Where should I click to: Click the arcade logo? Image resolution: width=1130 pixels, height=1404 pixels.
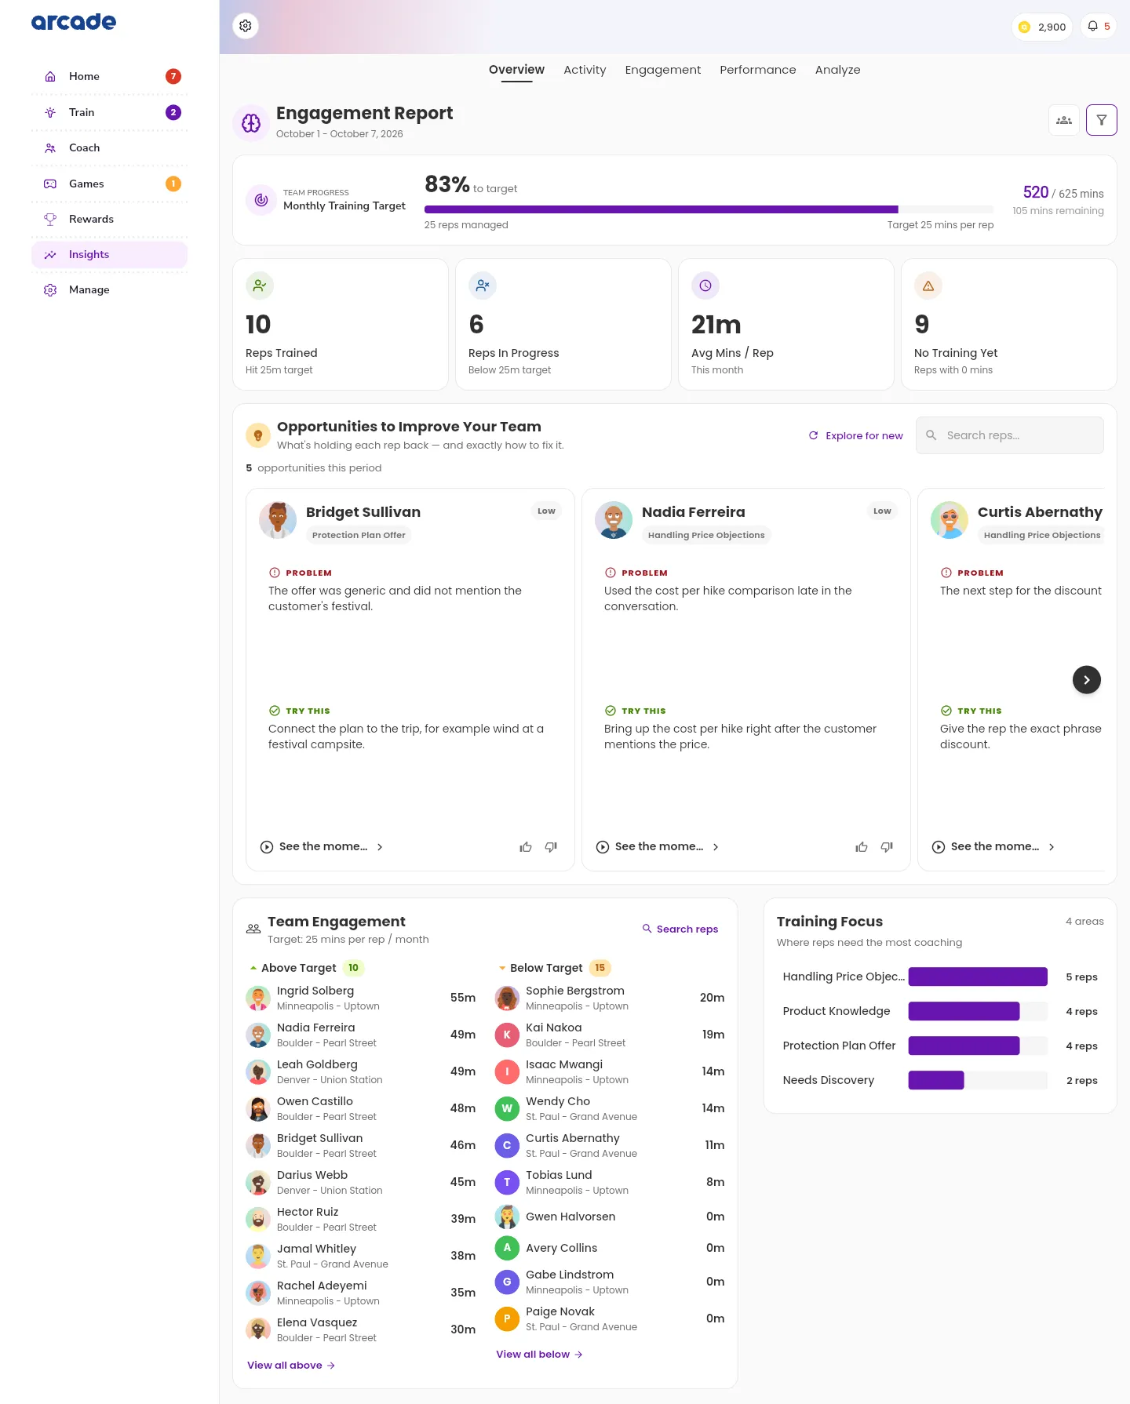[74, 22]
